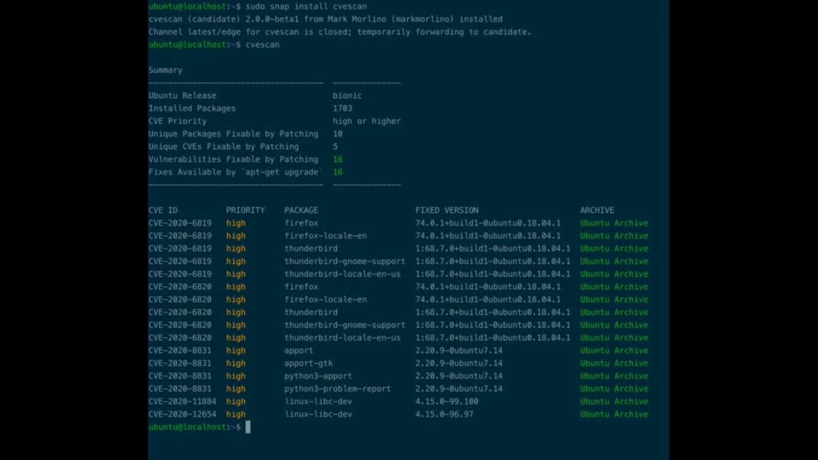Select the 'CVE Priority' summary label
This screenshot has width=818, height=460.
178,121
